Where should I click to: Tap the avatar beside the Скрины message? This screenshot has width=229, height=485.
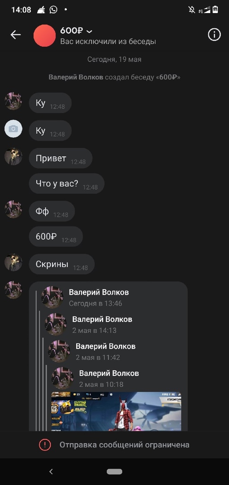coord(13,262)
